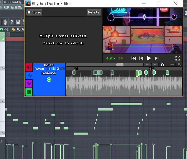The image size is (187, 159).
Task: Select the piano roll pencil draw tool
Action: point(13,29)
